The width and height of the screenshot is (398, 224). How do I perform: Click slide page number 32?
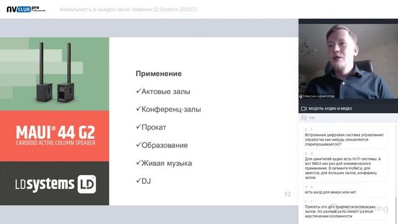[287, 194]
